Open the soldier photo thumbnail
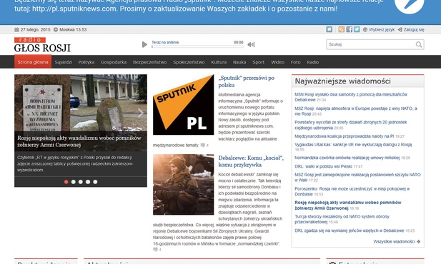The width and height of the screenshot is (441, 264). coord(184,185)
